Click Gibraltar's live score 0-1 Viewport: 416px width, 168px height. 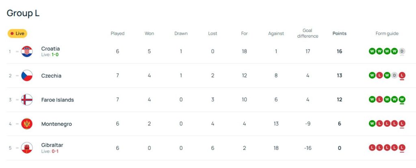click(55, 151)
